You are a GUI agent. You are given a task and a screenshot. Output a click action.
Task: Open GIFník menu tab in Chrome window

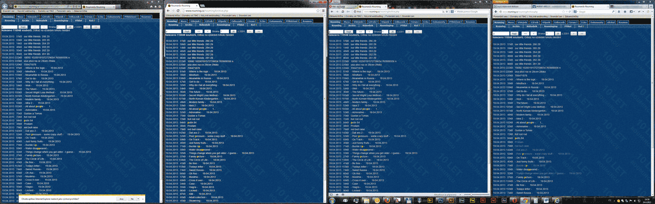[210, 21]
